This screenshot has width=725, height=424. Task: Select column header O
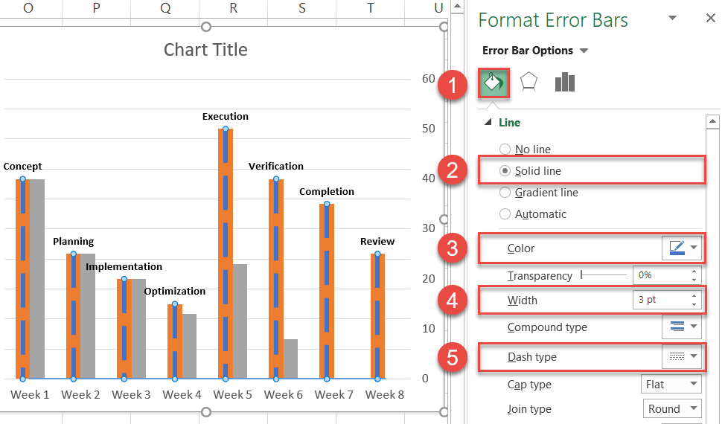click(28, 8)
